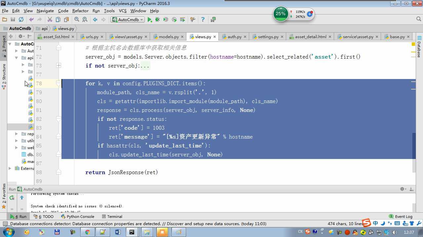Switch to the asset_list.html tab
Viewport: 423px width, 237px height.
click(56, 37)
